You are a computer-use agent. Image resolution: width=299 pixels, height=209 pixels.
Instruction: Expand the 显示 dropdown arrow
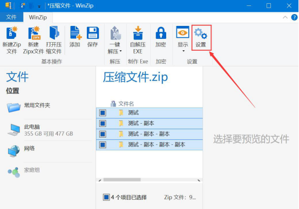(184, 51)
